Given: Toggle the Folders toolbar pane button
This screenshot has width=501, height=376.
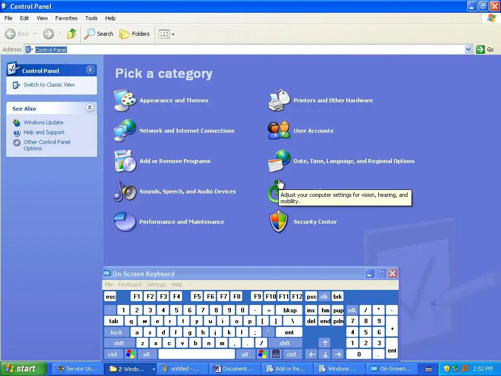Looking at the screenshot, I should (x=135, y=34).
